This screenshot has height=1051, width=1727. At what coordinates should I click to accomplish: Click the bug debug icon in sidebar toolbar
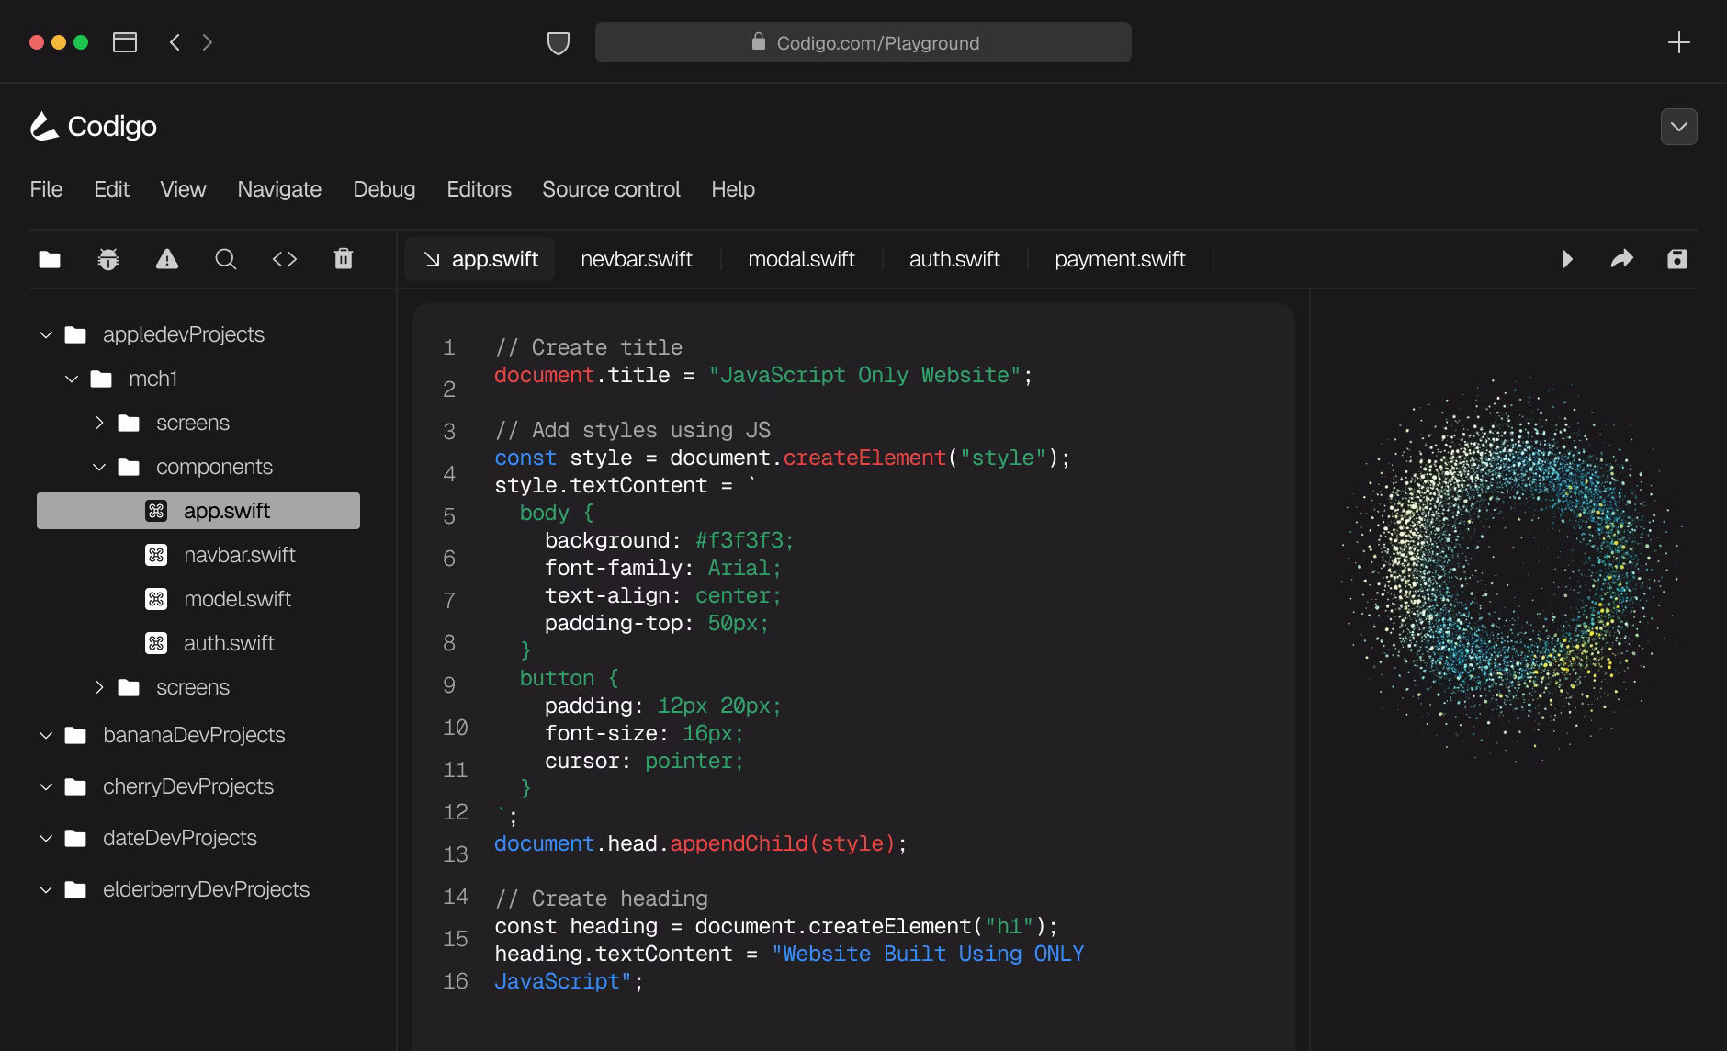pyautogui.click(x=108, y=259)
